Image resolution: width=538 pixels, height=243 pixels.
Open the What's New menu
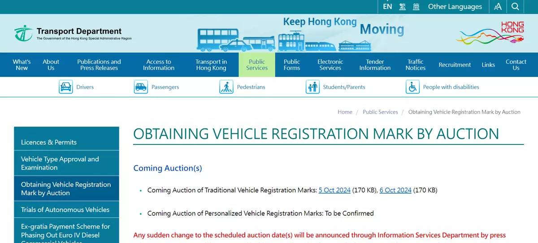click(x=22, y=65)
